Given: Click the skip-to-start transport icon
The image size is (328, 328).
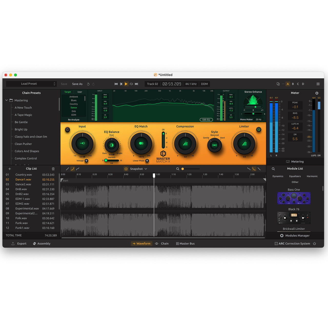Looking at the screenshot, I should 116,84.
